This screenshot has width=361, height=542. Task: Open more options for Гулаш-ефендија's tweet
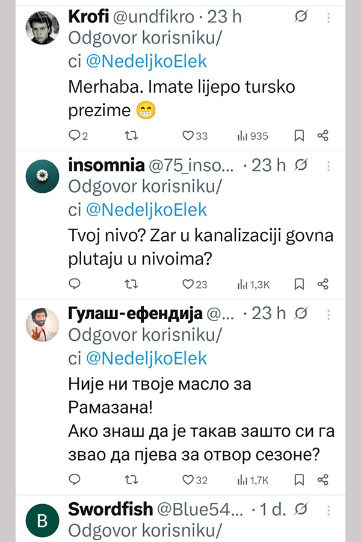coord(329,313)
